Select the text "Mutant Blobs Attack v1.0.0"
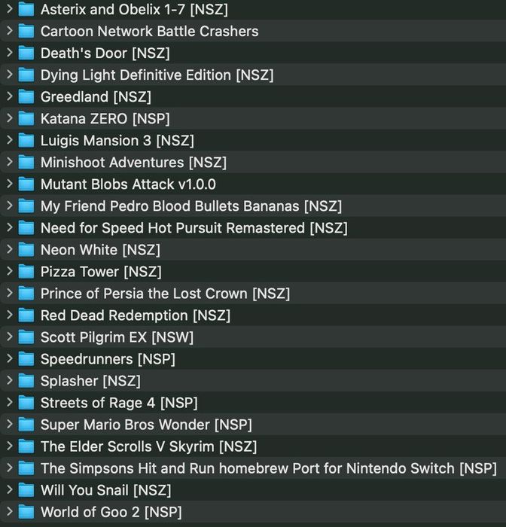This screenshot has width=506, height=527. tap(129, 184)
